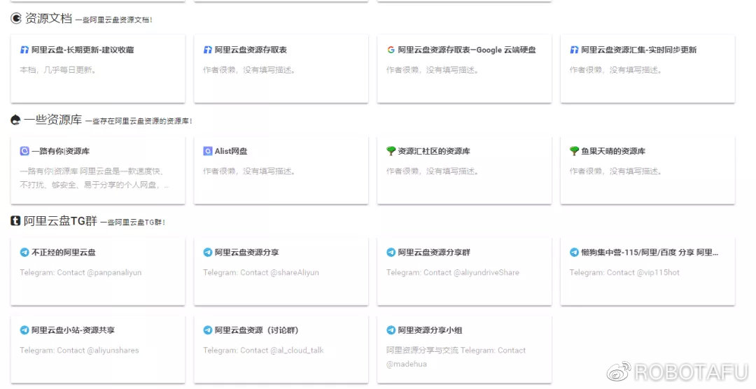Open 阿里云盘小站-资源共享 title link

point(73,330)
